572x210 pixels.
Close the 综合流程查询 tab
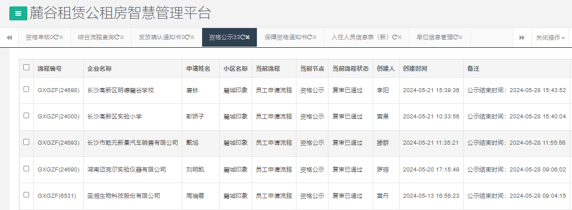tap(122, 37)
